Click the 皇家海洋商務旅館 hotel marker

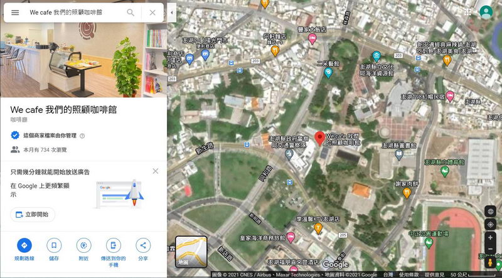[291, 237]
